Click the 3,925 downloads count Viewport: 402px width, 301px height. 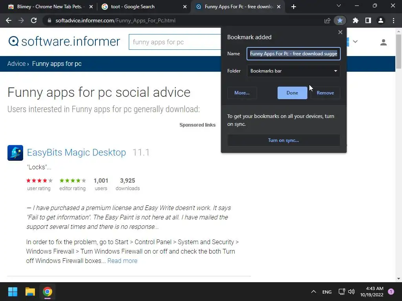pos(128,181)
